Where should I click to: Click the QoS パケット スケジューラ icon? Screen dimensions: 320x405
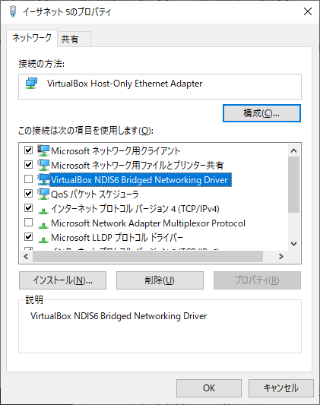[43, 194]
